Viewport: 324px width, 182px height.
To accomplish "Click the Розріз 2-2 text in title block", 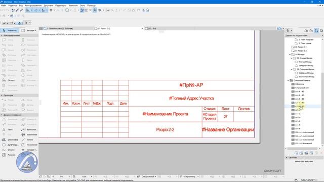I will coord(165,130).
